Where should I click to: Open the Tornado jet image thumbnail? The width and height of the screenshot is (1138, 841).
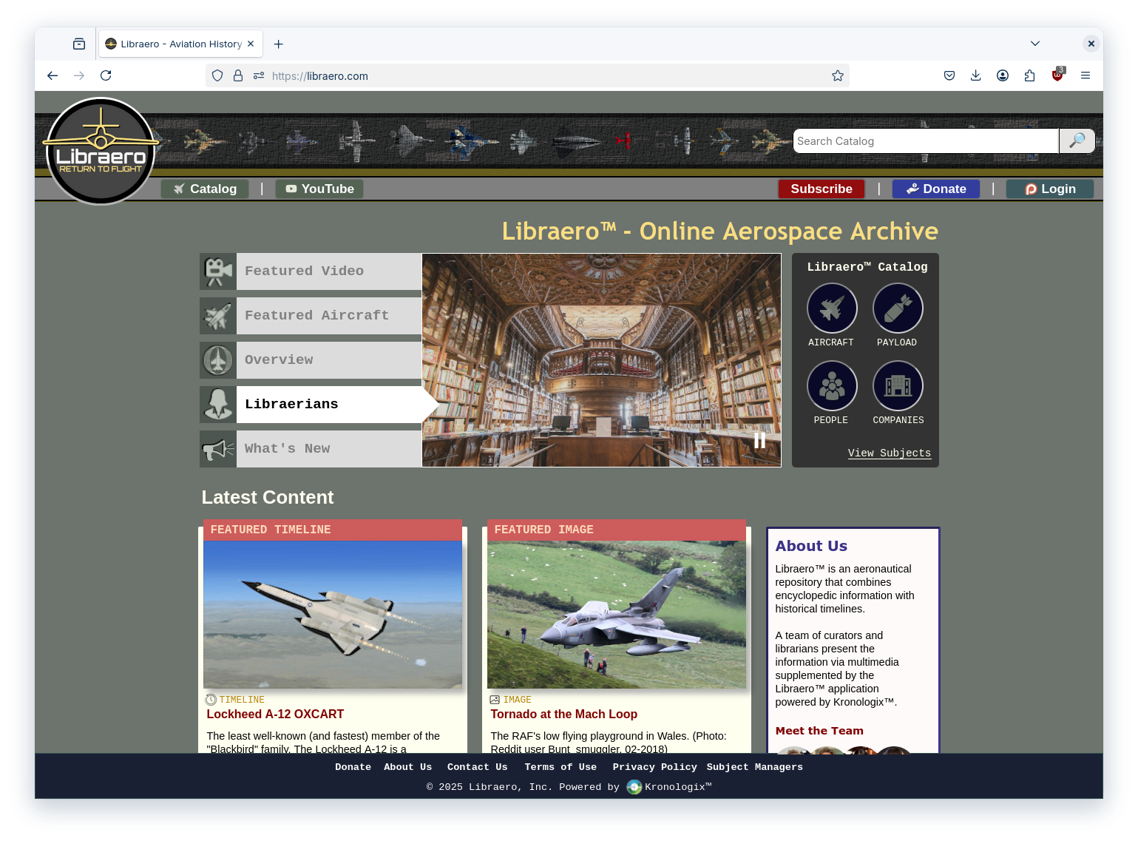pyautogui.click(x=617, y=615)
